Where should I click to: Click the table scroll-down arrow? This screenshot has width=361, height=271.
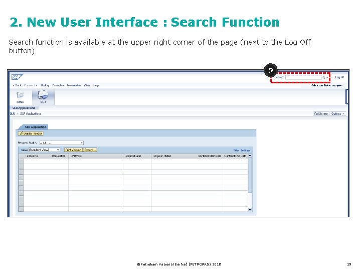pyautogui.click(x=250, y=209)
